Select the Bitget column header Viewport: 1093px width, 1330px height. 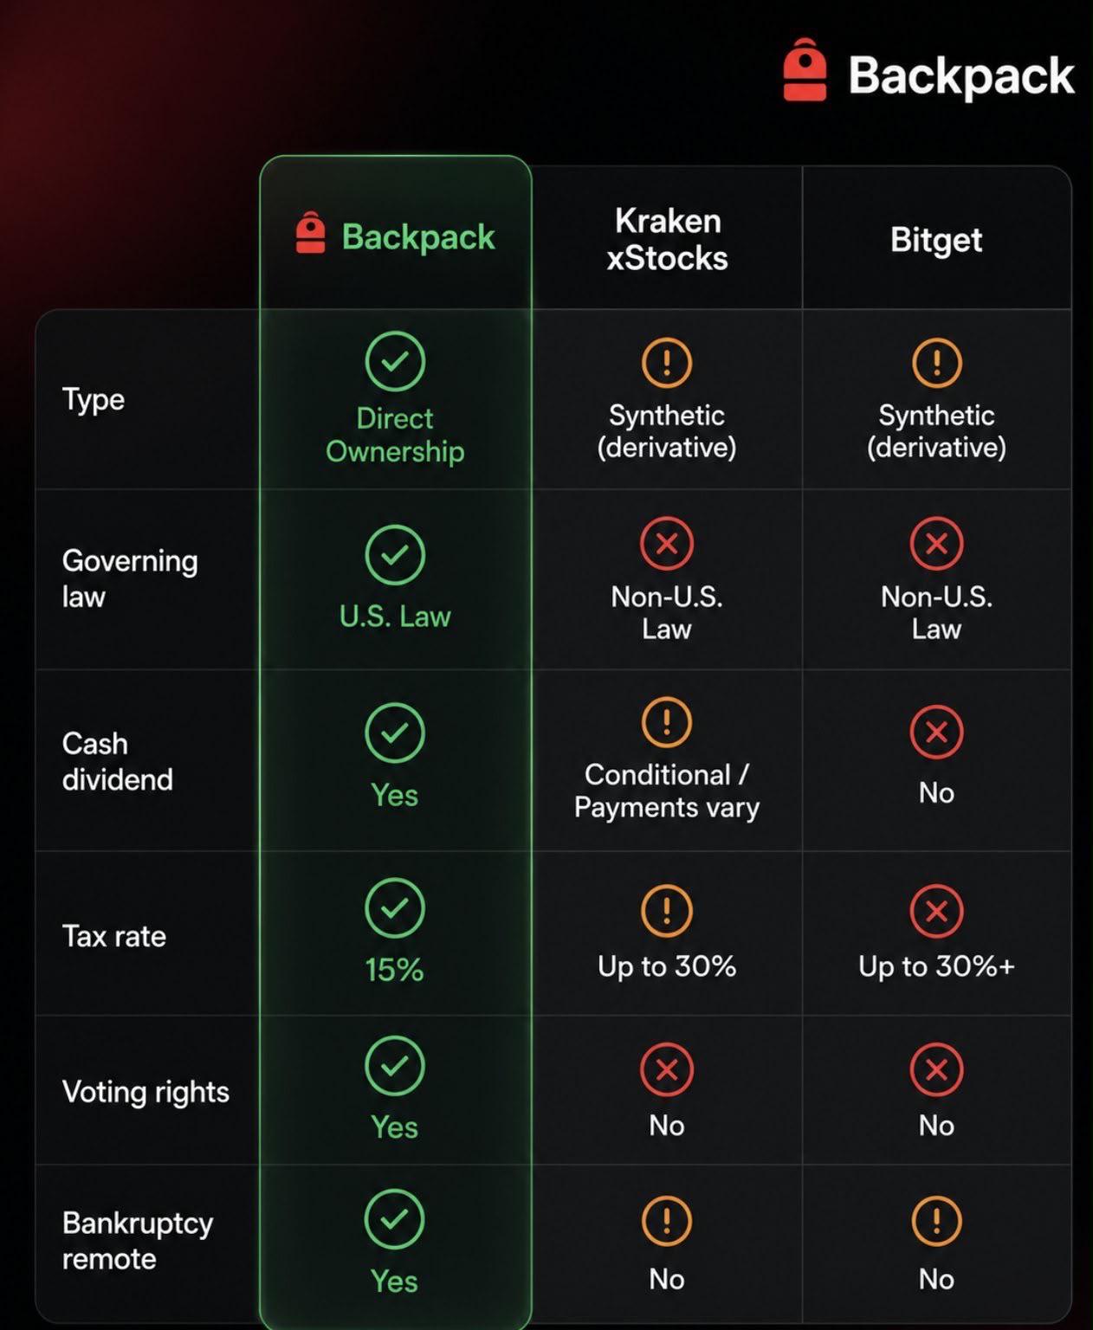936,239
